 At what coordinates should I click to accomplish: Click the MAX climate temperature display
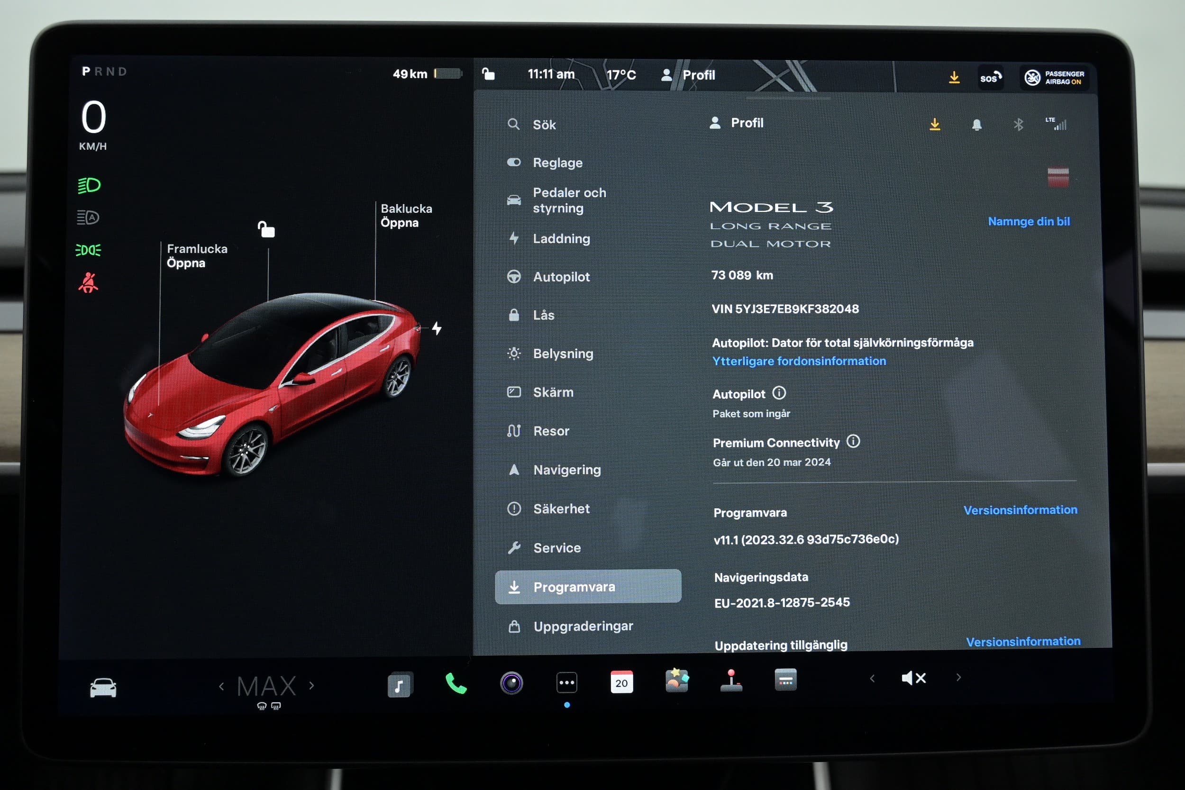(266, 686)
